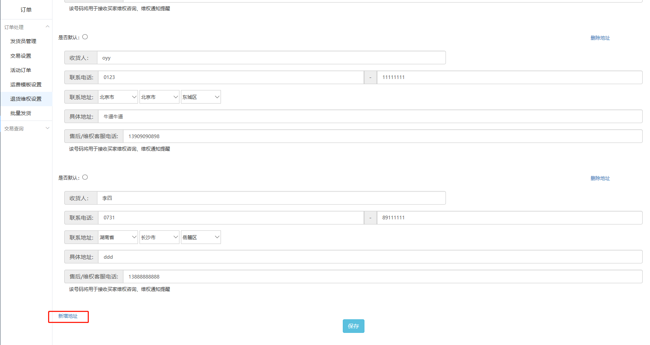Open 批量发货 in the sidebar

(x=21, y=113)
